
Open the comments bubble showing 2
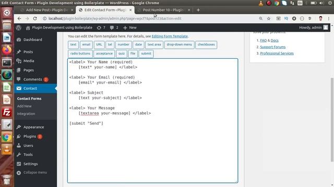pyautogui.click(x=114, y=28)
